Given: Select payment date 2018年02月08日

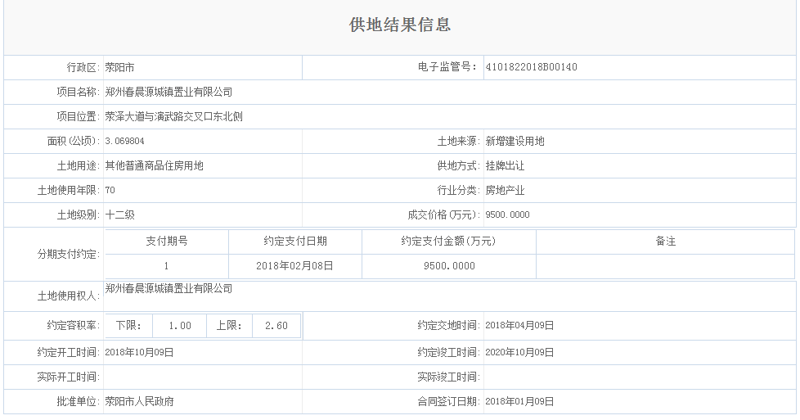Looking at the screenshot, I should tap(295, 266).
